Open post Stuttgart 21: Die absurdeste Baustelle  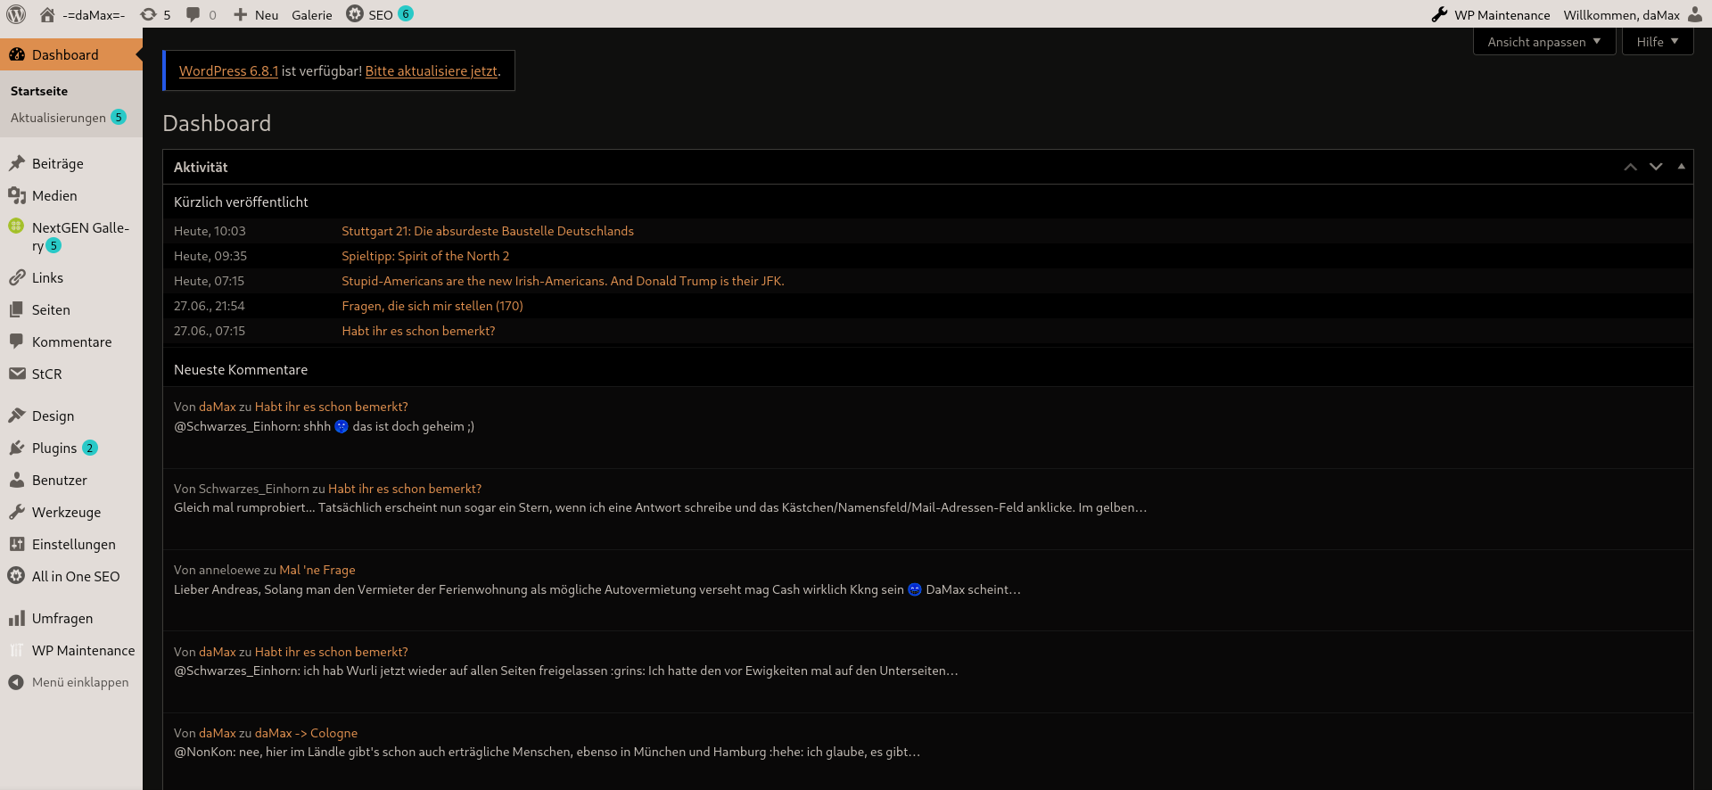coord(488,231)
